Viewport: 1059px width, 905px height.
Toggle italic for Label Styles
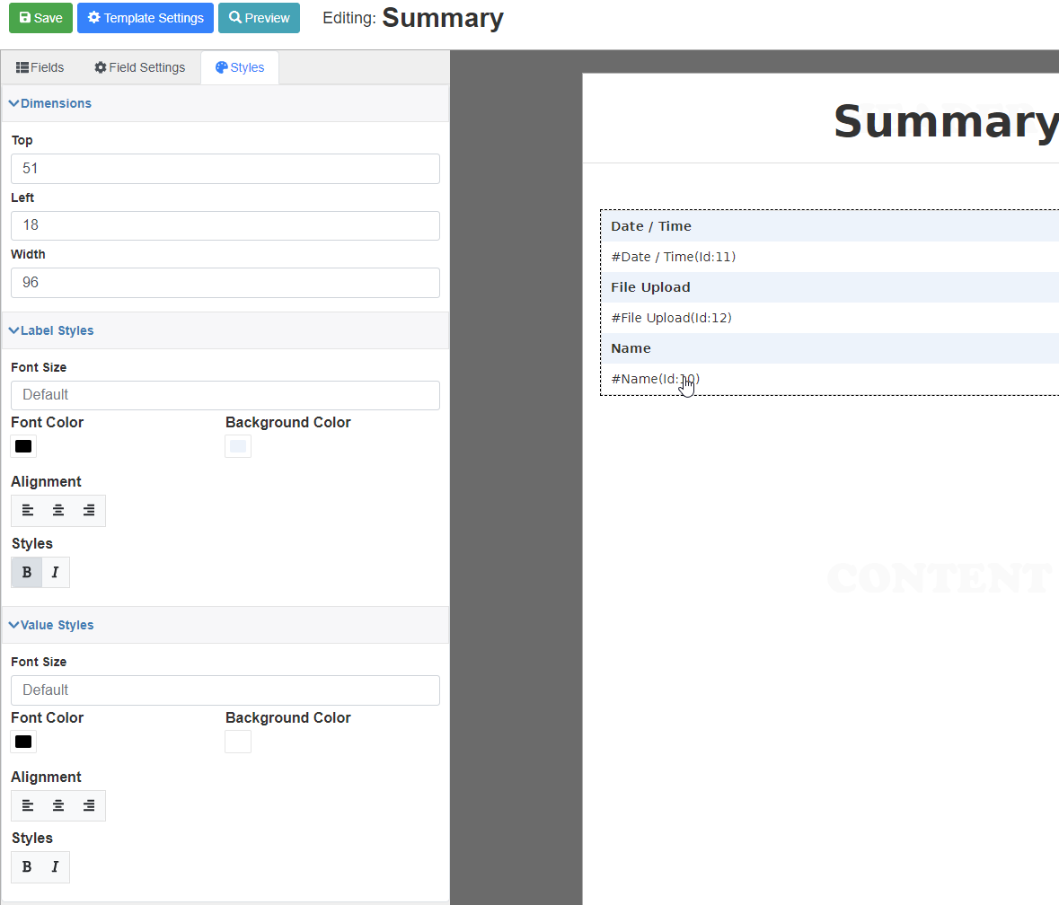click(x=56, y=572)
